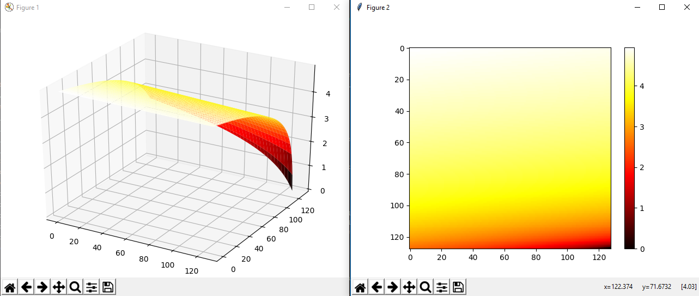
Task: Click the colorbar beside the Figure 2 heatmap
Action: point(629,148)
